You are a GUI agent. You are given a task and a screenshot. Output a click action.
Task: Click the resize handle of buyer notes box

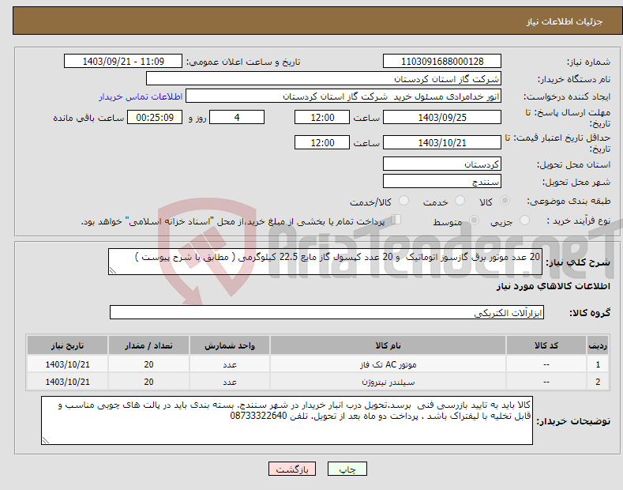[46, 440]
